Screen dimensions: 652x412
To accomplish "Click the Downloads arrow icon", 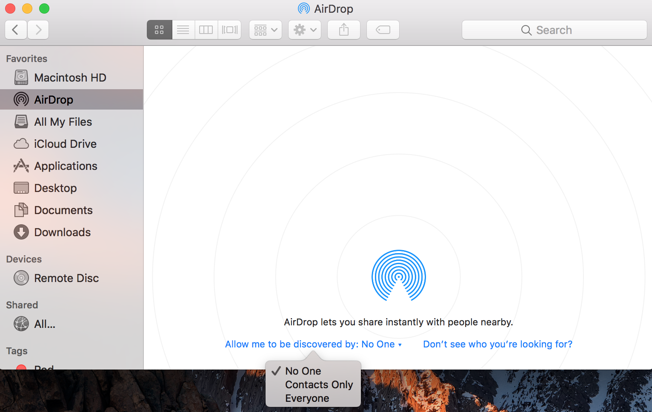I will pyautogui.click(x=21, y=232).
